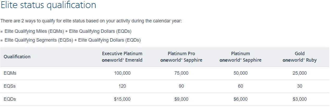
Task: Click the Gold oneworld Ruby column header
Action: click(300, 57)
